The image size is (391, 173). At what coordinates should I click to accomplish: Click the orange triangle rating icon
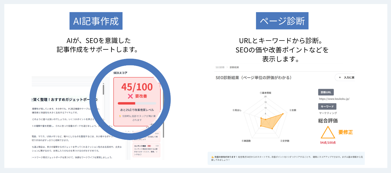(328, 132)
